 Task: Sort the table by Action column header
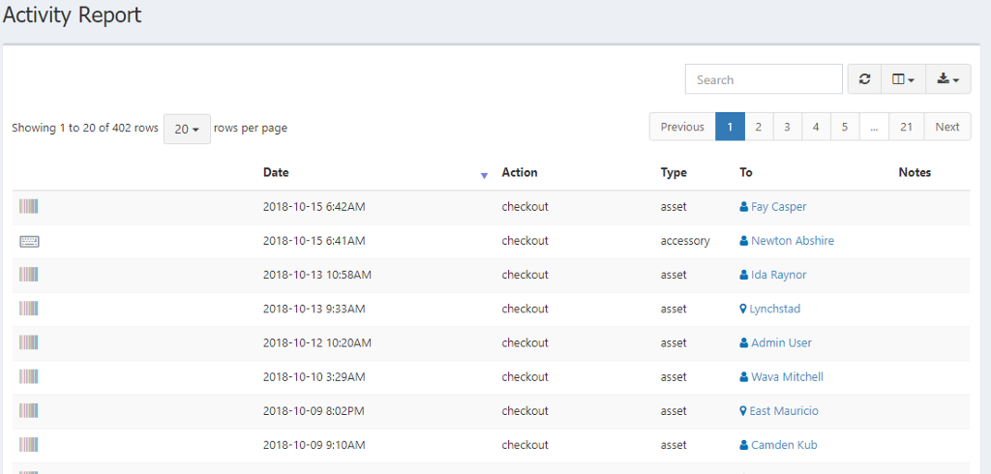coord(520,173)
